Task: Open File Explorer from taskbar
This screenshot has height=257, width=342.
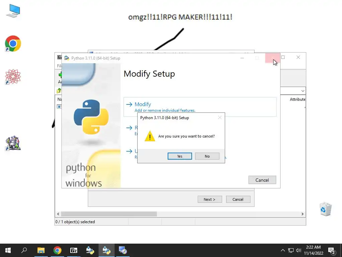Action: click(41, 250)
